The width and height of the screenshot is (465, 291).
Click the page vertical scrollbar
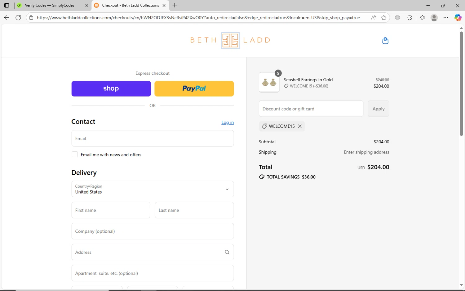[461, 83]
